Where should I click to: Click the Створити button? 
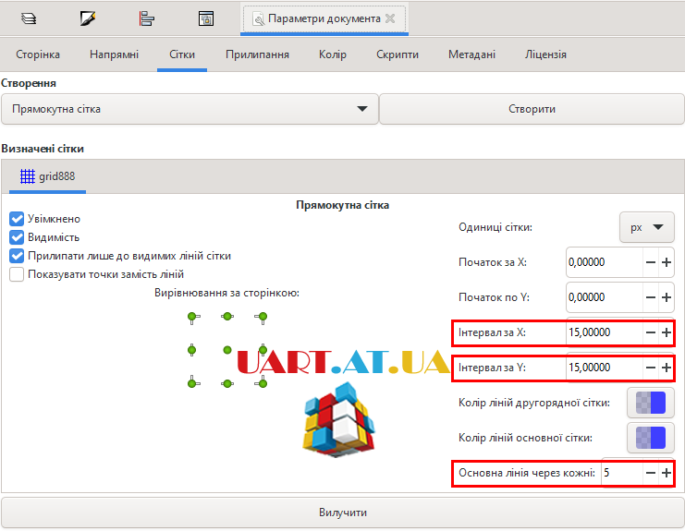coord(532,109)
